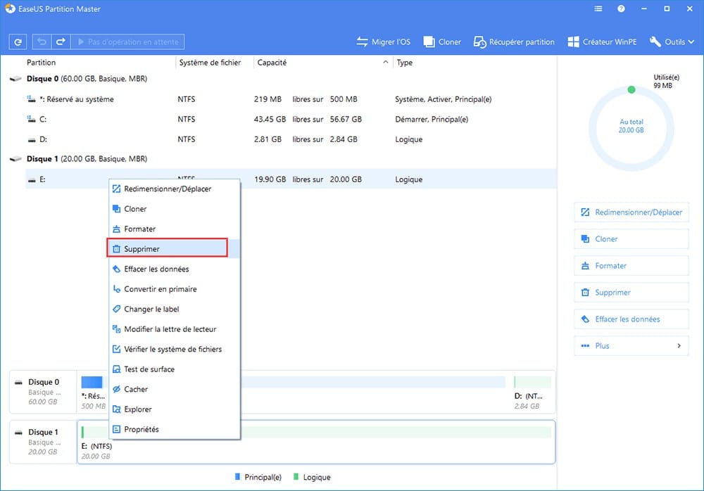Click the sort arrow on the Capacité column

(385, 62)
